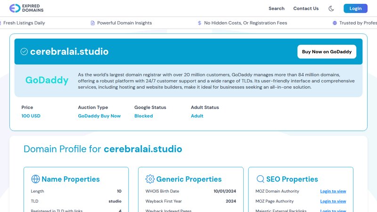Select the Wayback First Year value 2024
Viewport: 377px width, 212px height.
click(x=231, y=201)
